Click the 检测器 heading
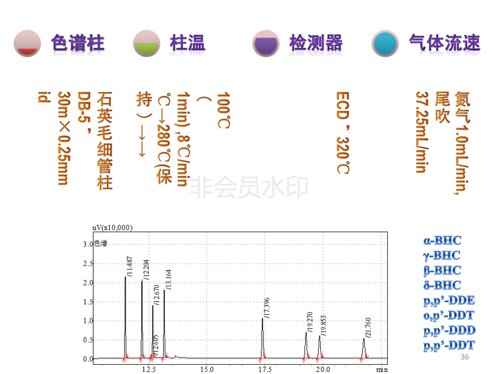The width and height of the screenshot is (499, 374). point(316,43)
